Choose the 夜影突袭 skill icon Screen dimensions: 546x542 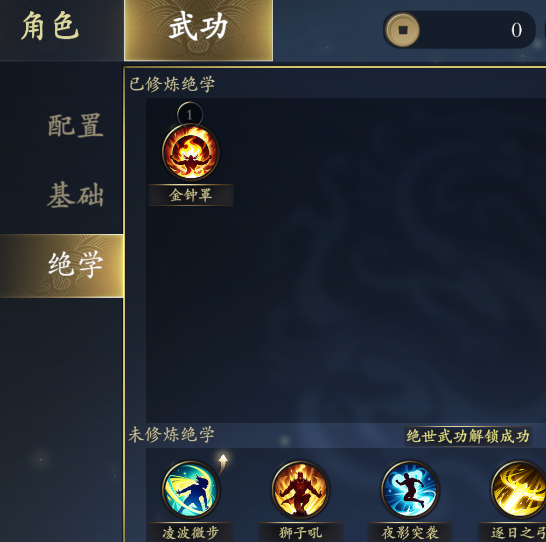[410, 489]
